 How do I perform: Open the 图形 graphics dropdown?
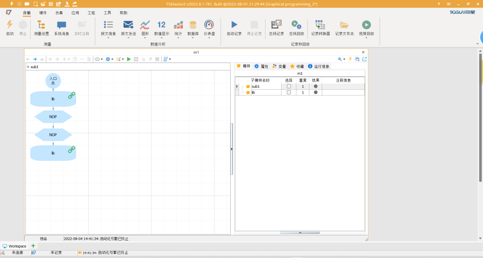145,38
